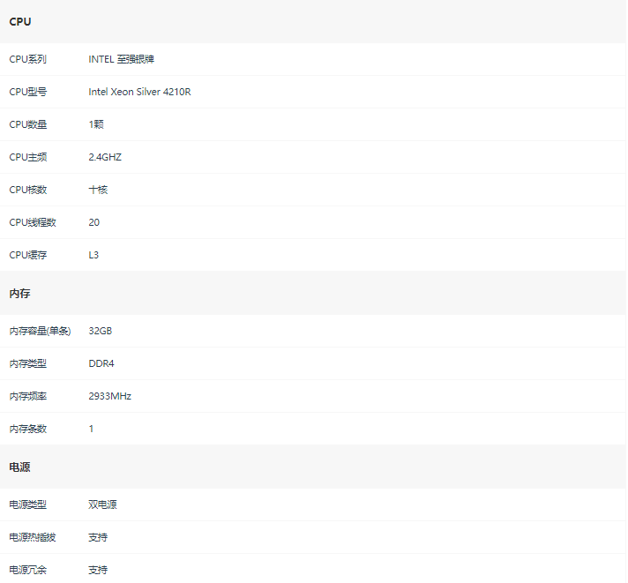Screen dimensions: 628x583
Task: Click the 十核 core count value
Action: coord(98,190)
